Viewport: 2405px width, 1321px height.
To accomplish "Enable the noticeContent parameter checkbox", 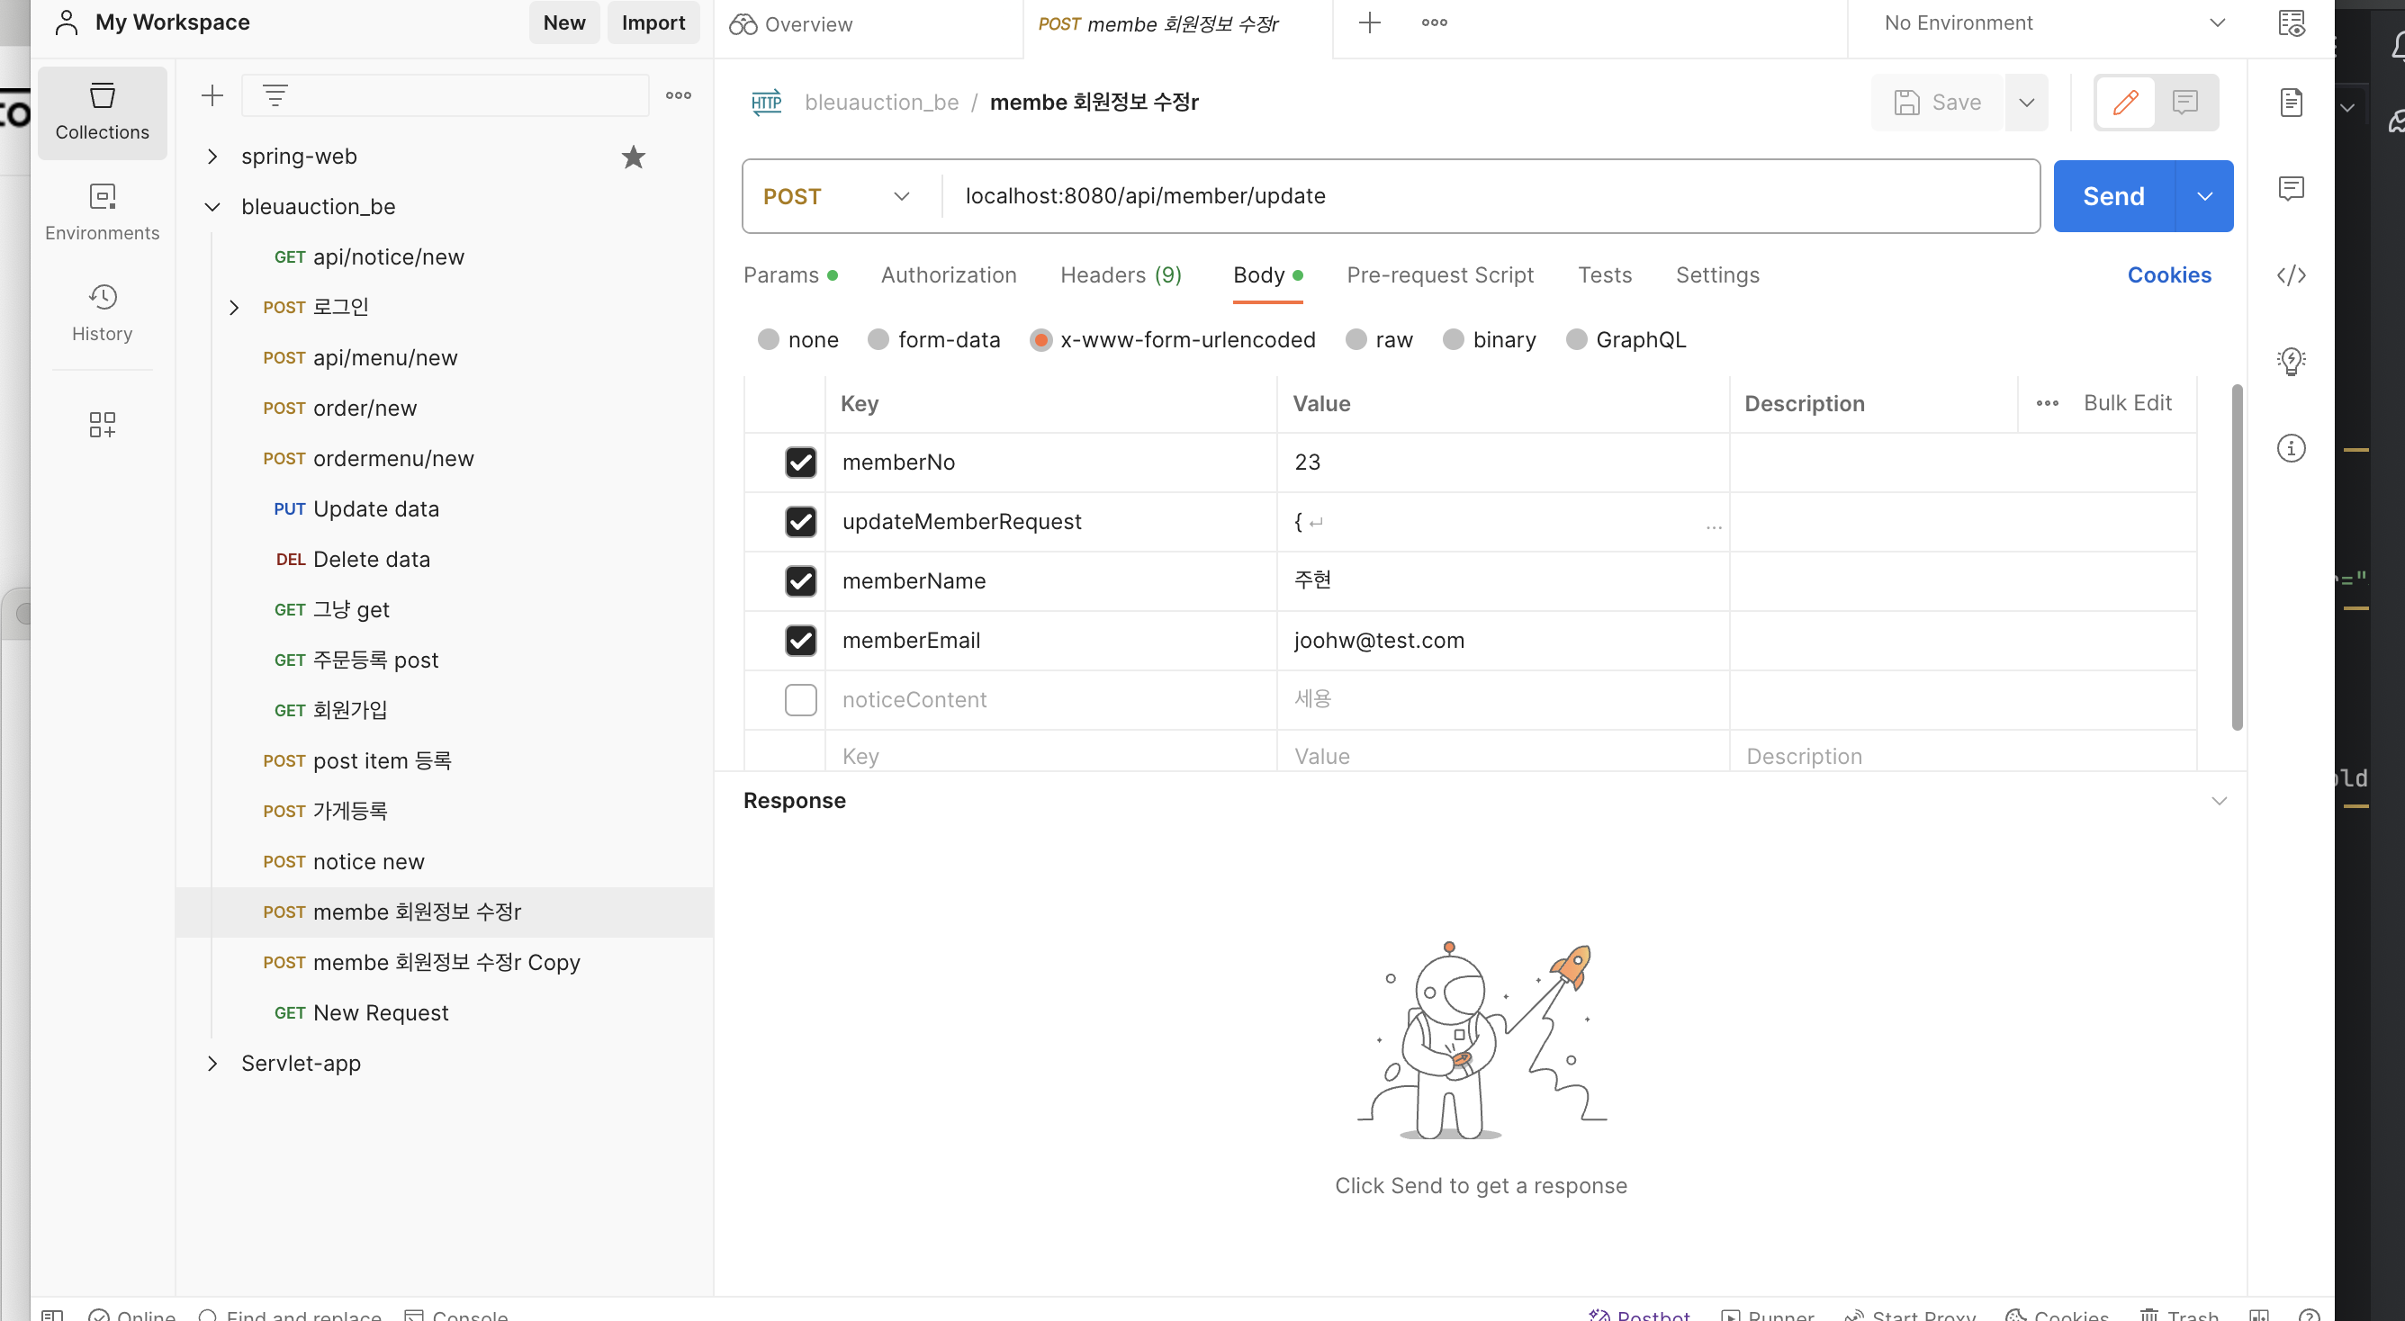I will [x=800, y=699].
